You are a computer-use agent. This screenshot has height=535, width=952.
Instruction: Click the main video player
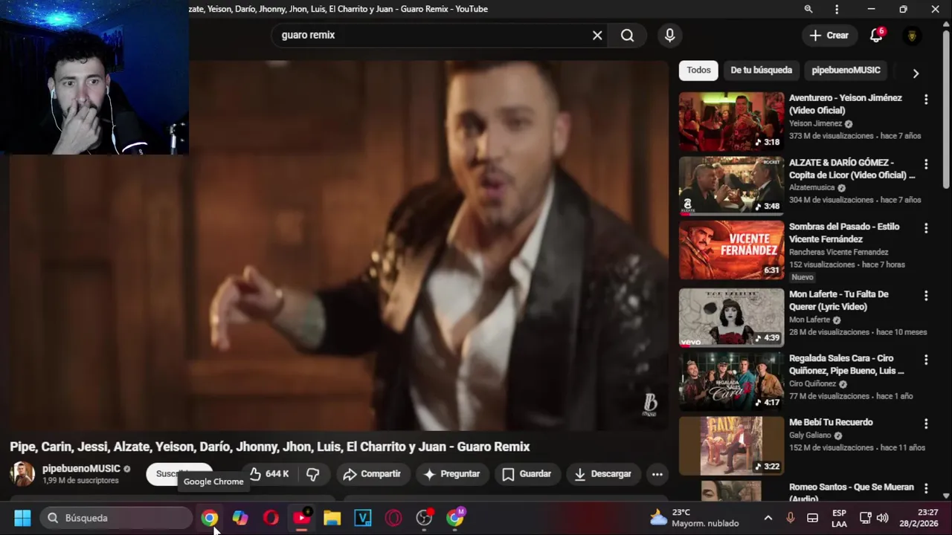pos(338,245)
